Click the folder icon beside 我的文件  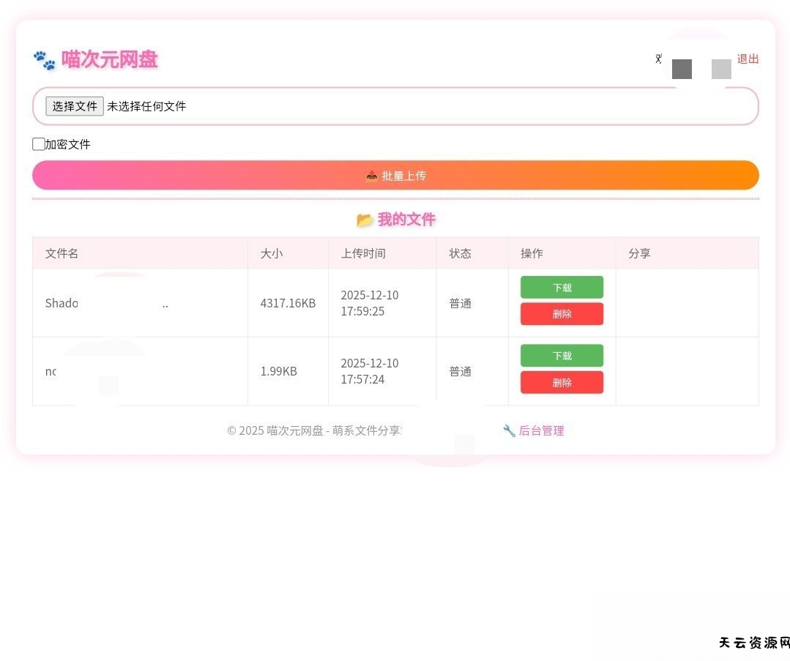pyautogui.click(x=365, y=220)
